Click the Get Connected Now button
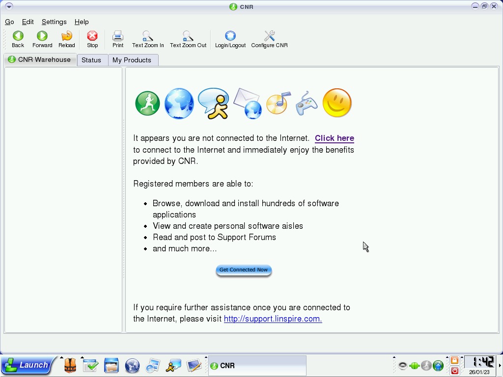 (244, 270)
